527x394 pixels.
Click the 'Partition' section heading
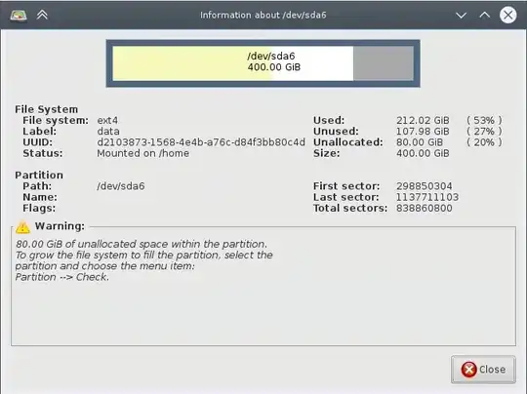(39, 175)
